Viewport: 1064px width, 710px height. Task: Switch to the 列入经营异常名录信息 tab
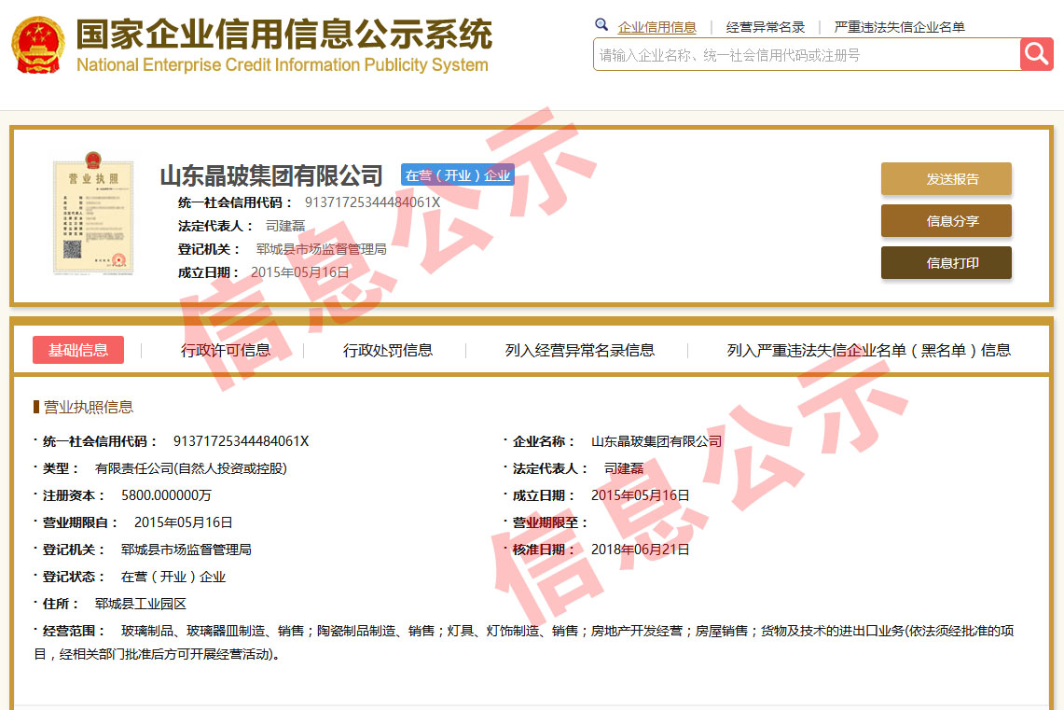[579, 350]
